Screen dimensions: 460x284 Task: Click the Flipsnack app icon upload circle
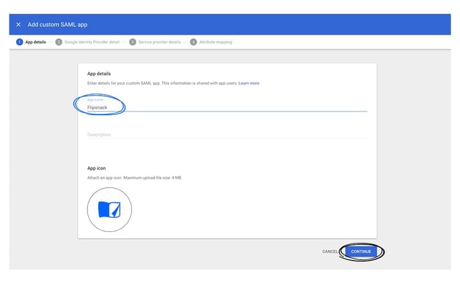tap(110, 210)
